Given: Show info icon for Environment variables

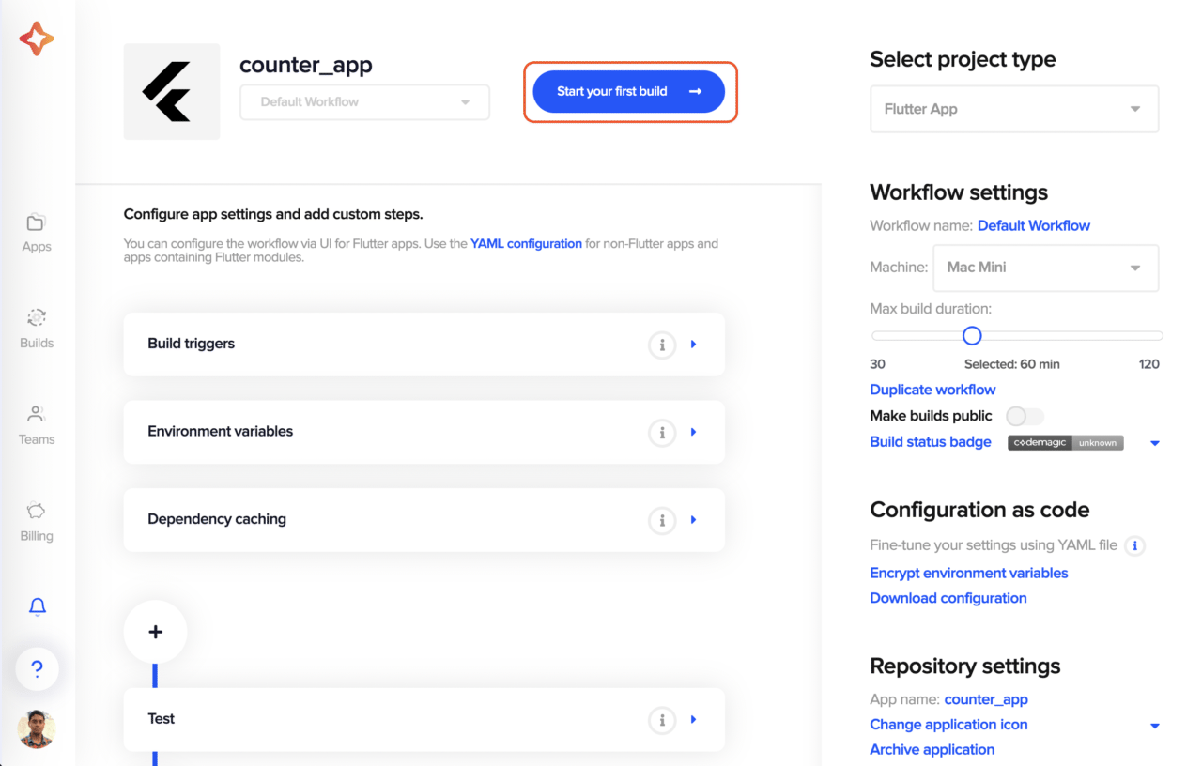Looking at the screenshot, I should pos(662,433).
